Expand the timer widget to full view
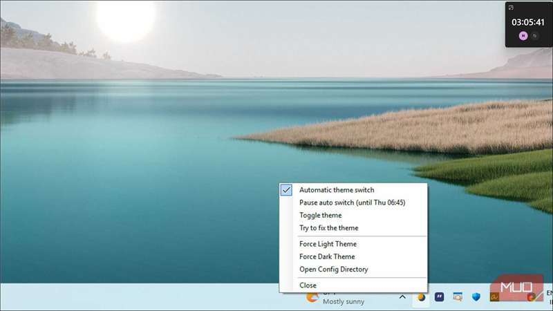Screen dimensions: 553x311 pyautogui.click(x=512, y=8)
